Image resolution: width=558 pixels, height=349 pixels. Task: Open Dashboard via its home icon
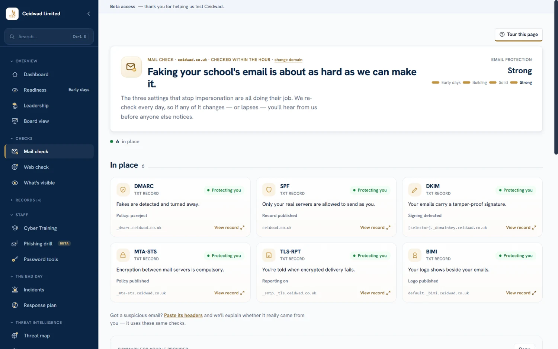[15, 74]
